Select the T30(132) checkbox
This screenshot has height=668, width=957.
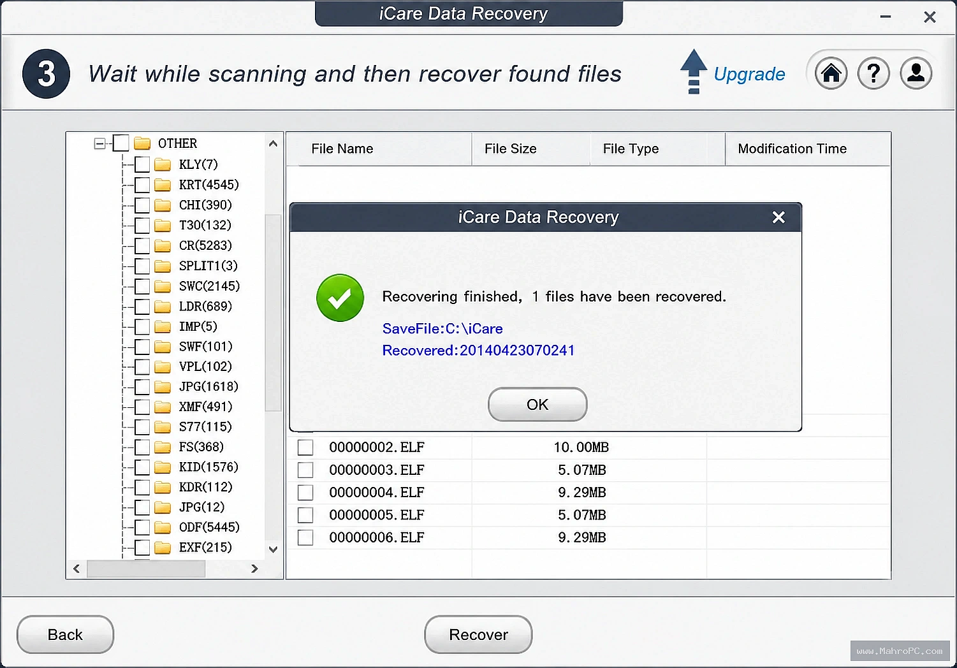coord(142,226)
